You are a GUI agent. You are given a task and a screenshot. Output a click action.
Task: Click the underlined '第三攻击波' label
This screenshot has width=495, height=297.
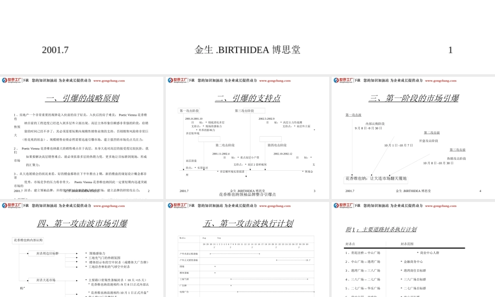click(x=457, y=149)
